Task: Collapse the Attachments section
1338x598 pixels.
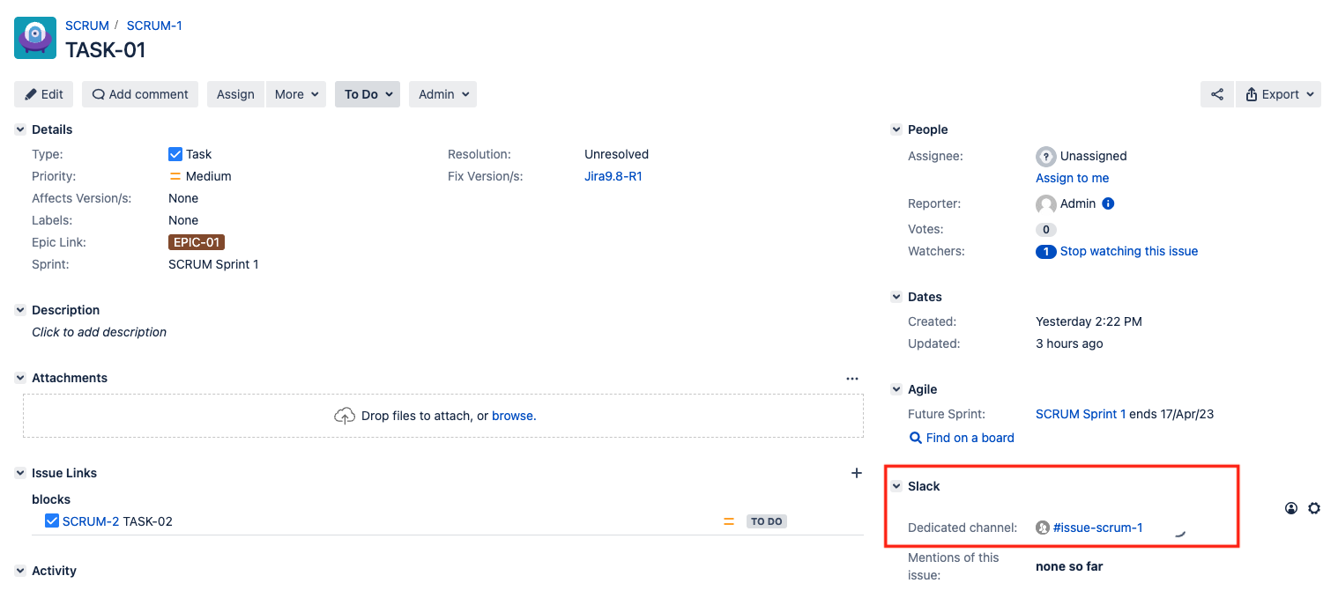Action: pos(20,378)
